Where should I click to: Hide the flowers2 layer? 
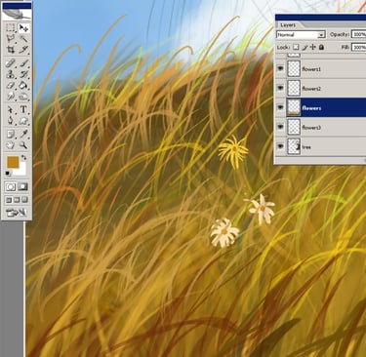coord(280,88)
